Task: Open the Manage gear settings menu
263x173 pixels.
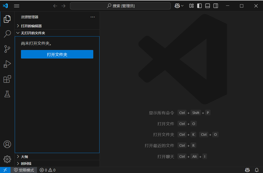Action: click(x=7, y=159)
